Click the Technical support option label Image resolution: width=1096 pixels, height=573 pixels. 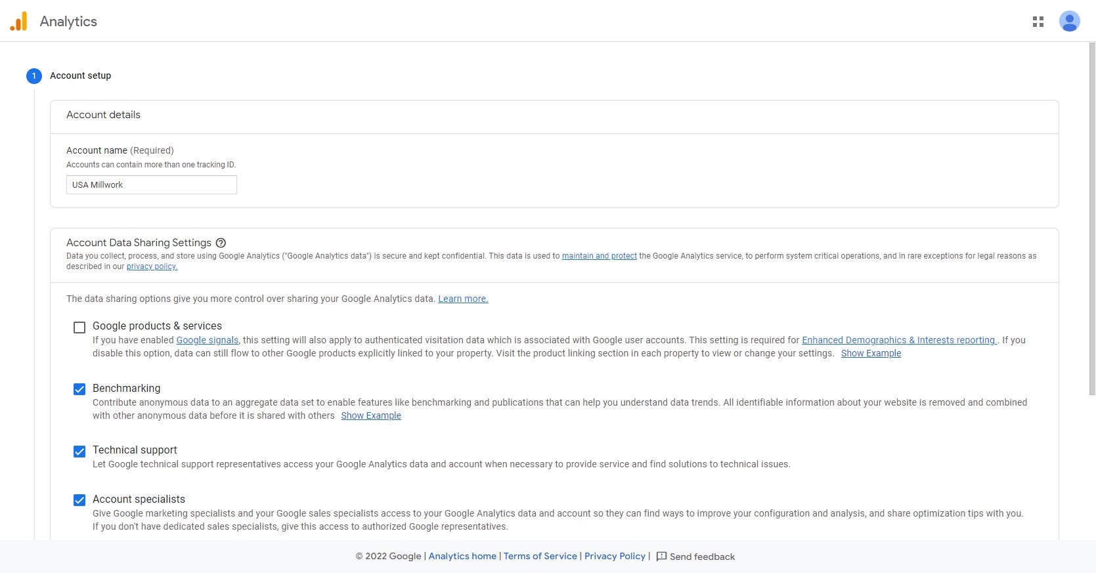(x=135, y=450)
